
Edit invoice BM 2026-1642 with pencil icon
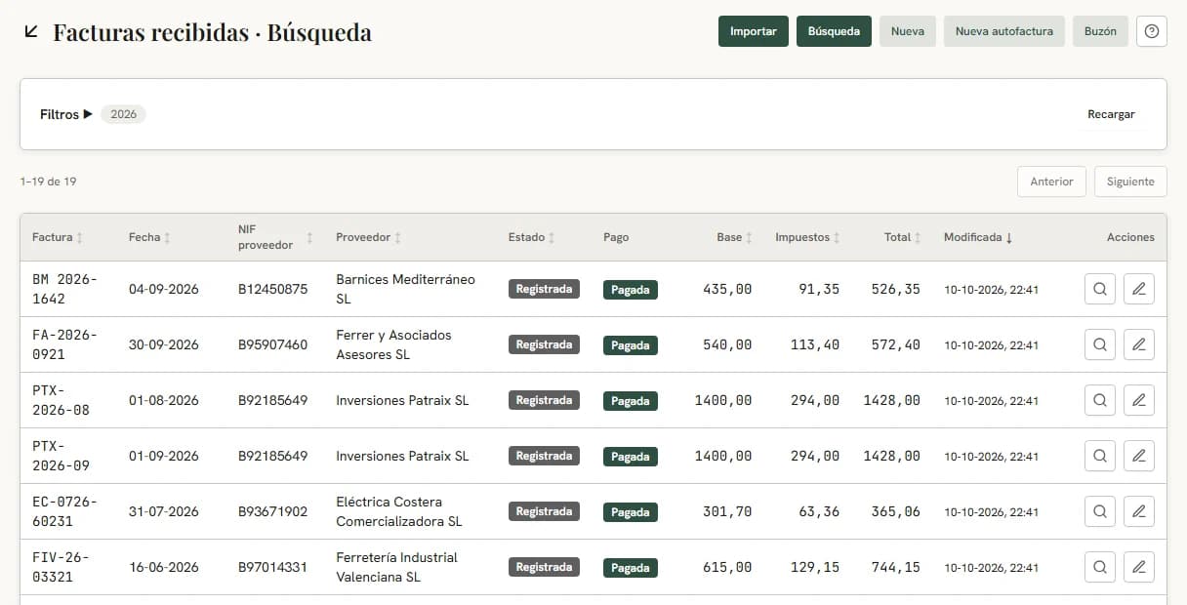point(1139,289)
